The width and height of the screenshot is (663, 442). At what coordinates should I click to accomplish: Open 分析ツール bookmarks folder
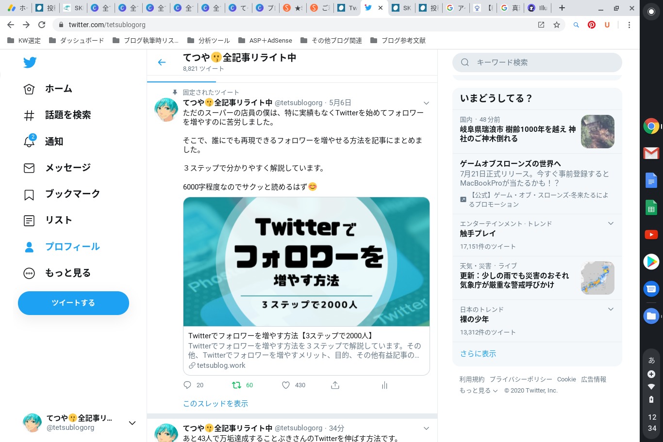208,40
